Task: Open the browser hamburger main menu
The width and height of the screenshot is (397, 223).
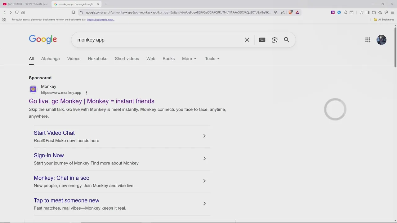Action: click(x=392, y=12)
